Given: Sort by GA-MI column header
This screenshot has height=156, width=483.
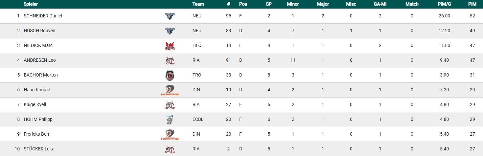Looking at the screenshot, I should click(380, 4).
